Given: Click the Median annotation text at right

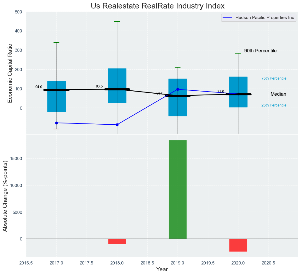Looking at the screenshot, I should click(278, 94).
